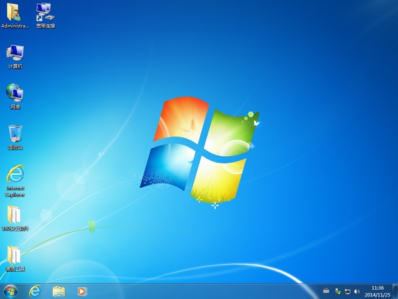Select the 网络 Network desktop icon
Screen dimensions: 398x299
pyautogui.click(x=15, y=94)
